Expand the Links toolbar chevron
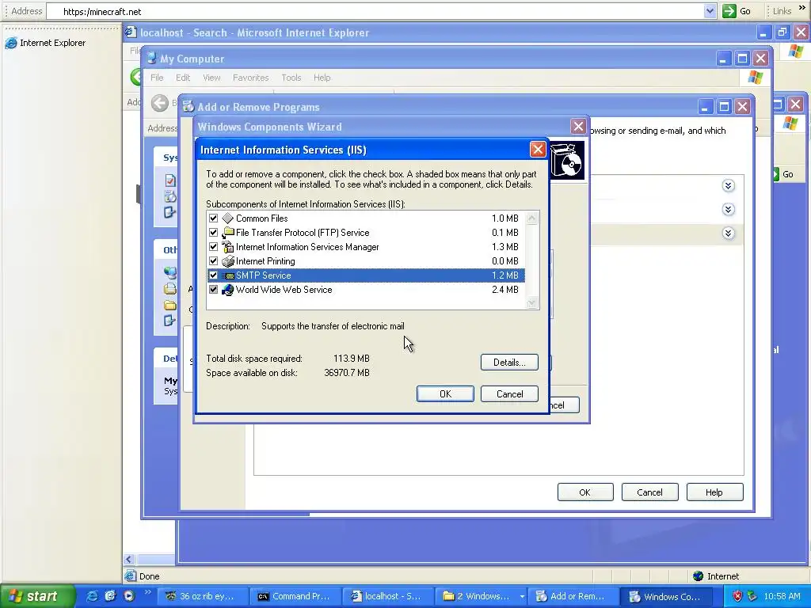The width and height of the screenshot is (811, 608). [x=802, y=9]
